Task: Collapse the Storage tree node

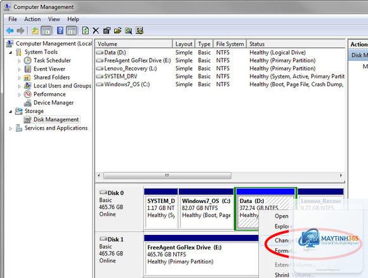Action: click(10, 112)
